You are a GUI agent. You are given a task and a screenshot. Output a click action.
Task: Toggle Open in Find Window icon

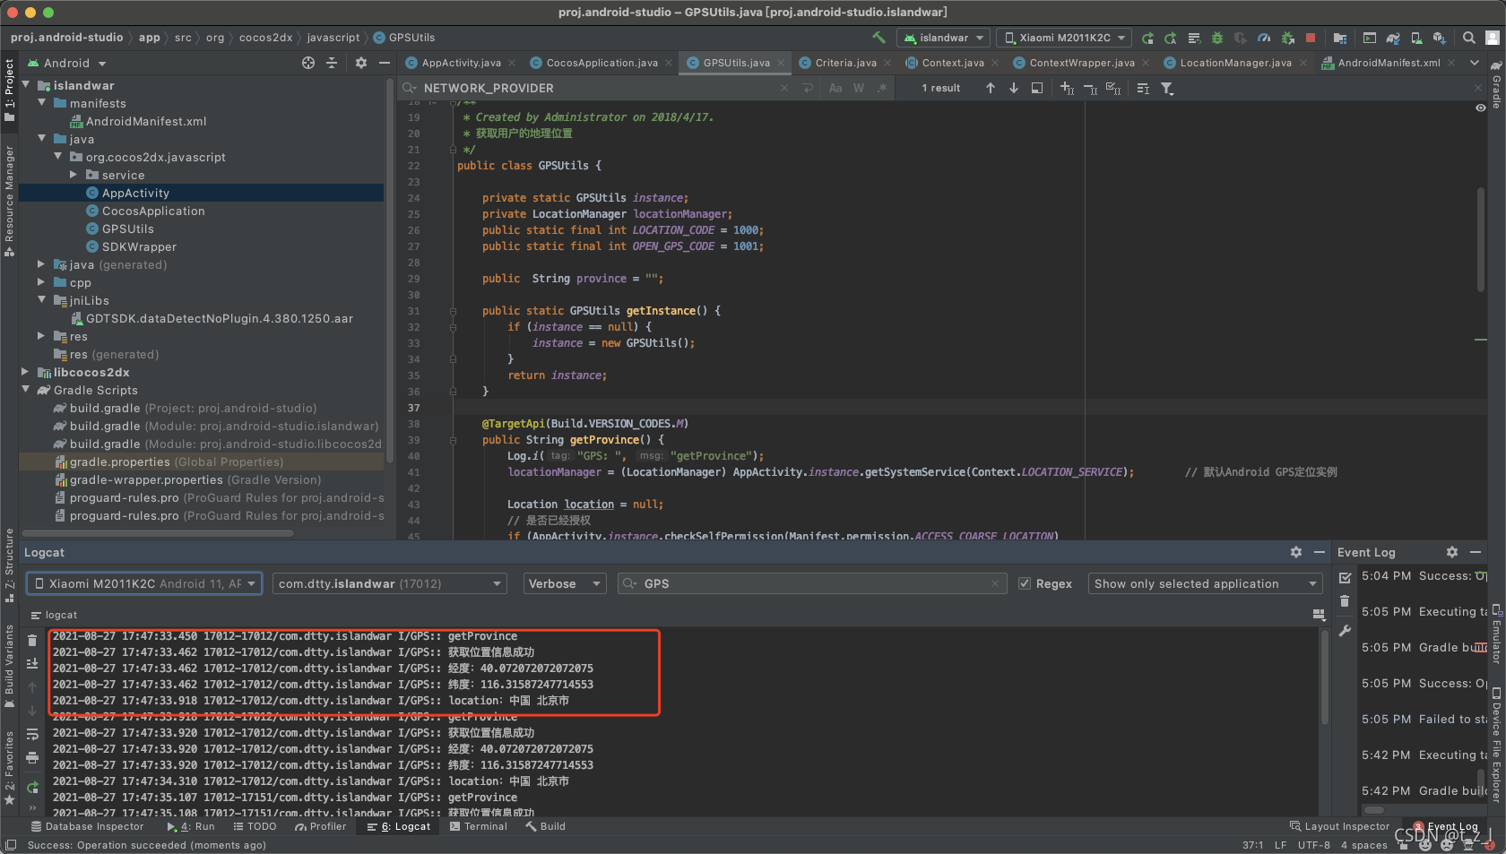pyautogui.click(x=1037, y=88)
